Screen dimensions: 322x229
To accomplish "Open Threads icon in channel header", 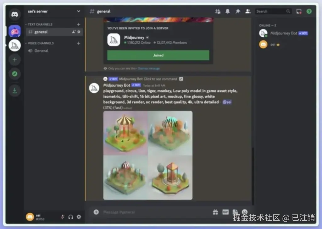I will tap(218, 11).
